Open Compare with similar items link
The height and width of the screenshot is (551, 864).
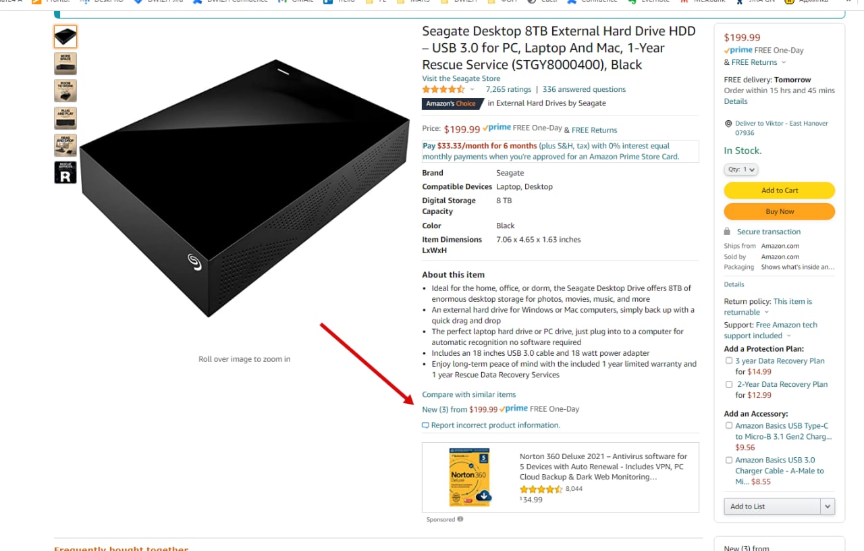coord(469,394)
